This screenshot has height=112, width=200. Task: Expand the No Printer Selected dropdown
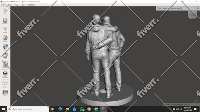click(x=178, y=9)
